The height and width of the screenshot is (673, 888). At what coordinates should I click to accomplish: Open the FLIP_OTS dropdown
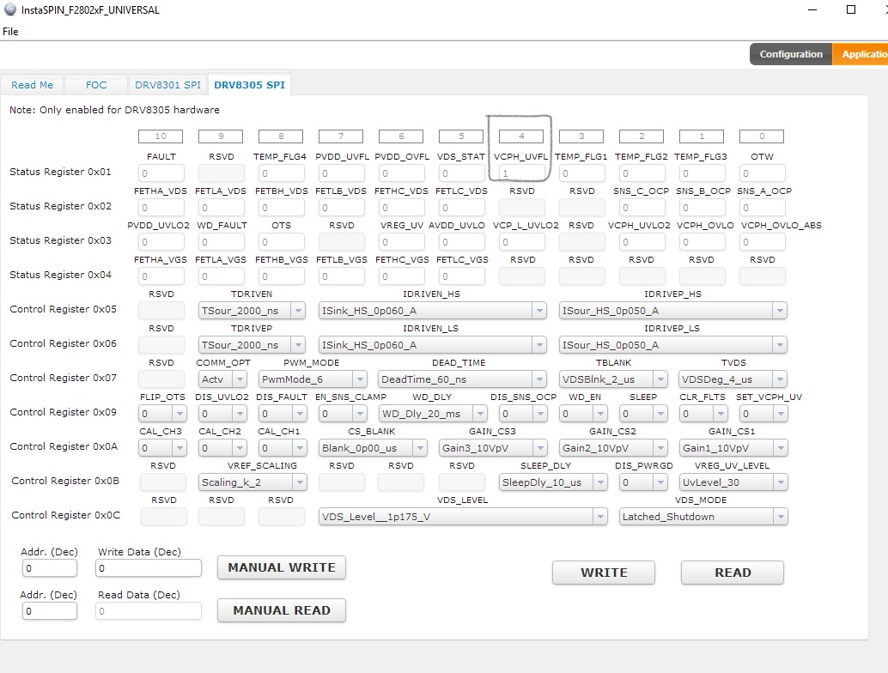pyautogui.click(x=162, y=414)
